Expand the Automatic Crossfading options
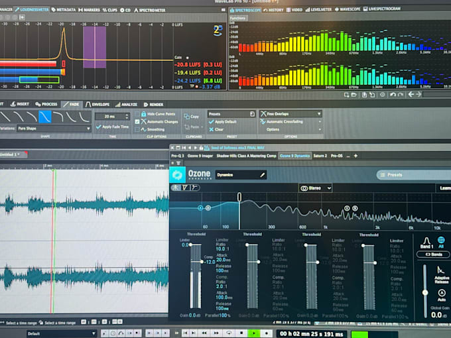The image size is (451, 338). click(x=320, y=122)
